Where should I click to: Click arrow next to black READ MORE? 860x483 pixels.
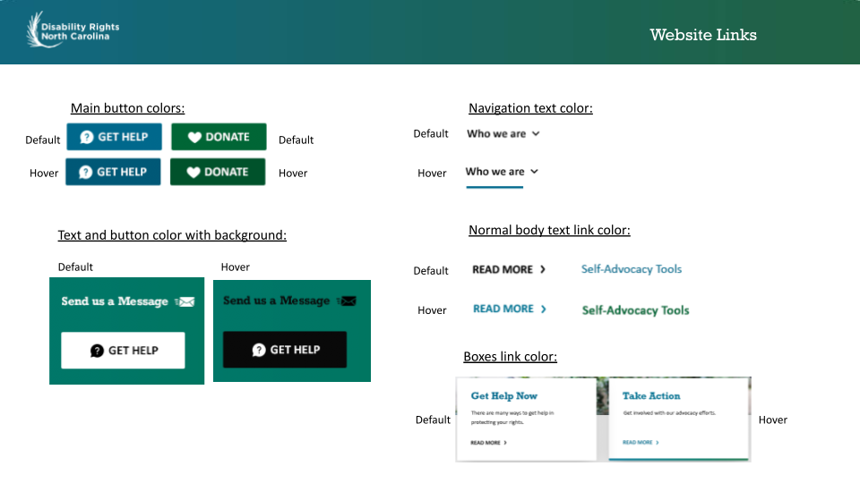pos(543,269)
